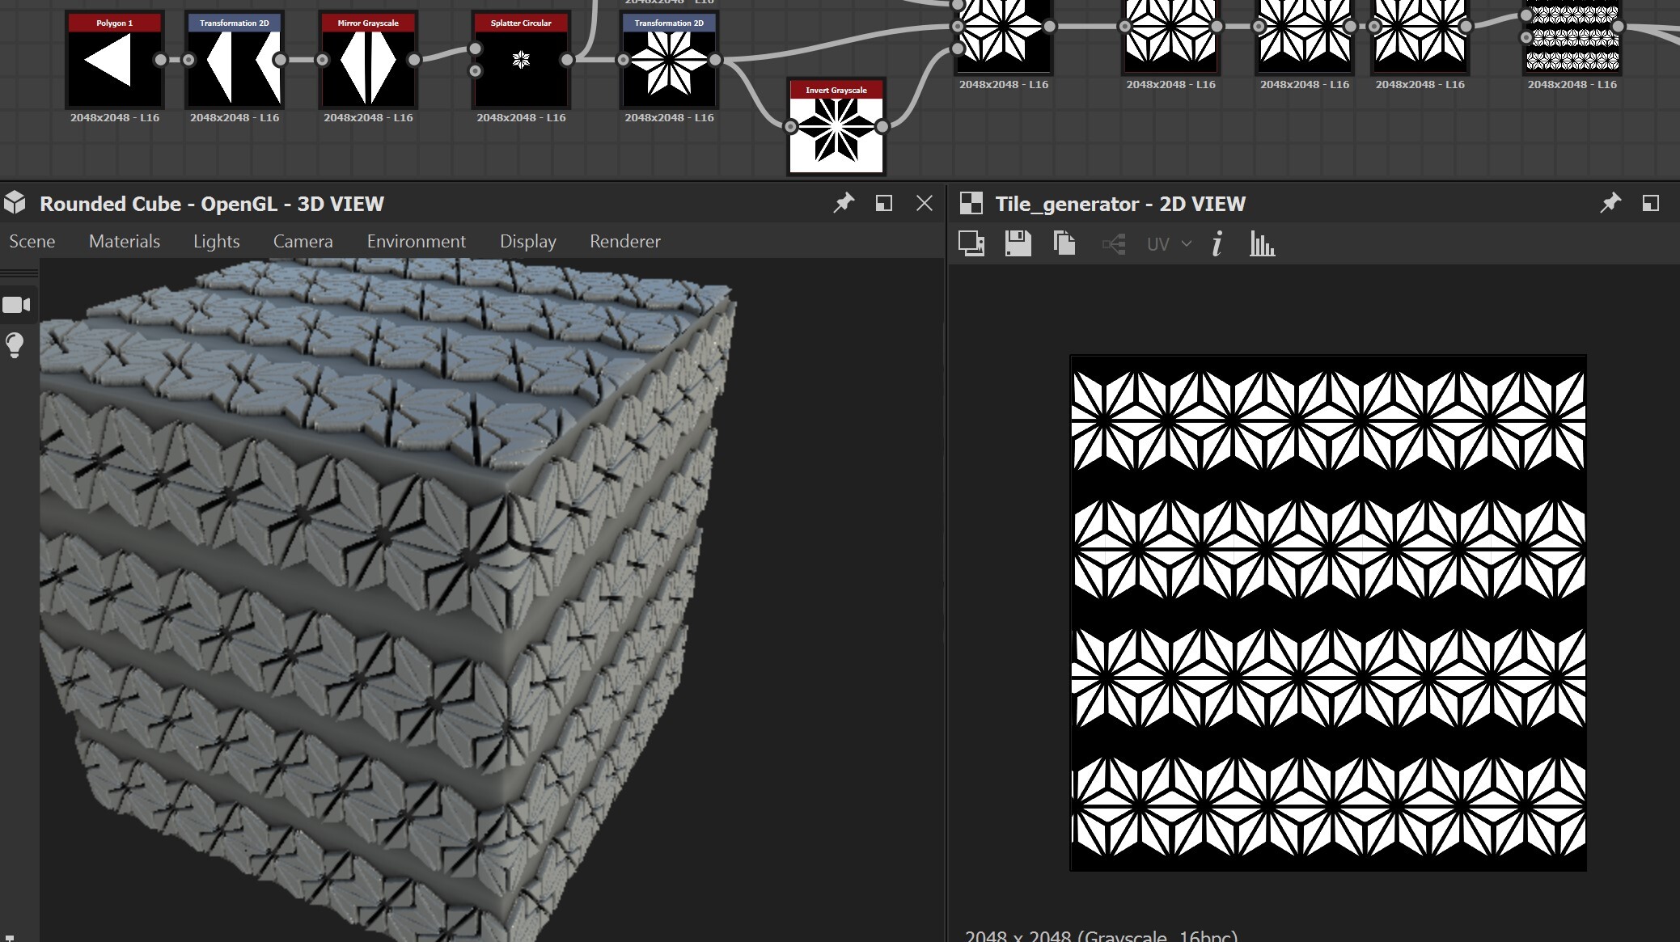The width and height of the screenshot is (1680, 942).
Task: Open the Environment menu
Action: click(x=417, y=241)
